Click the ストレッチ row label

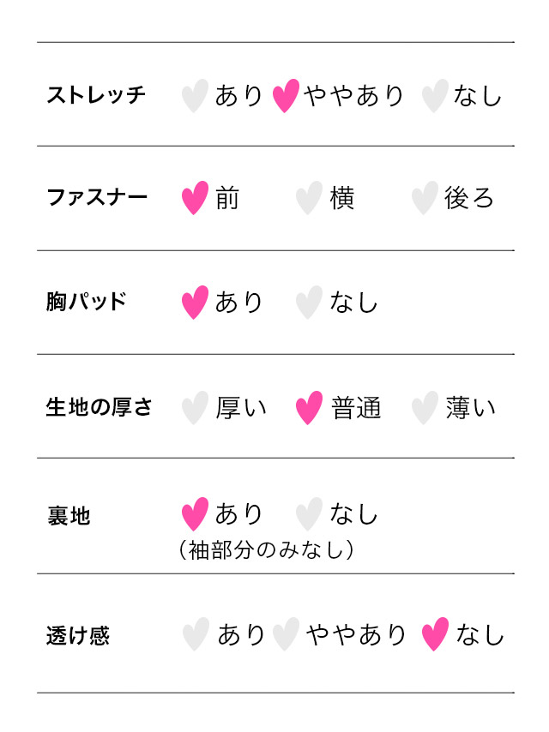[96, 95]
